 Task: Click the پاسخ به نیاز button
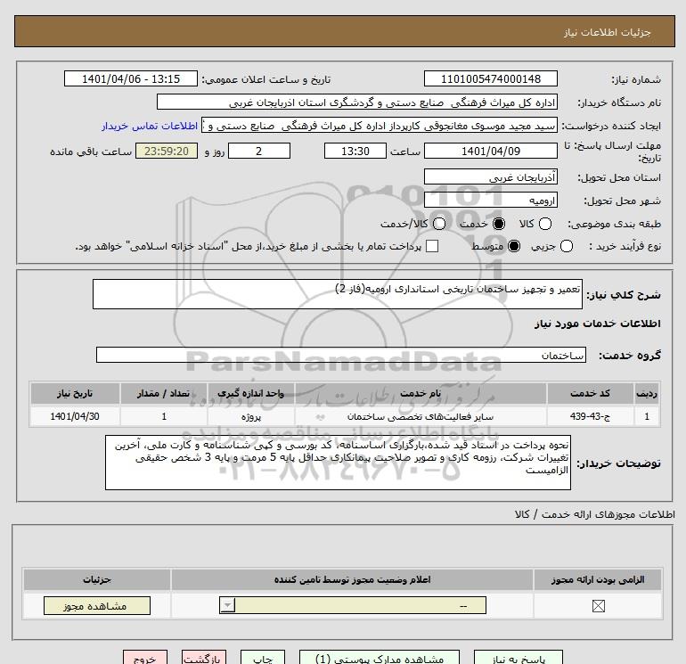519,658
